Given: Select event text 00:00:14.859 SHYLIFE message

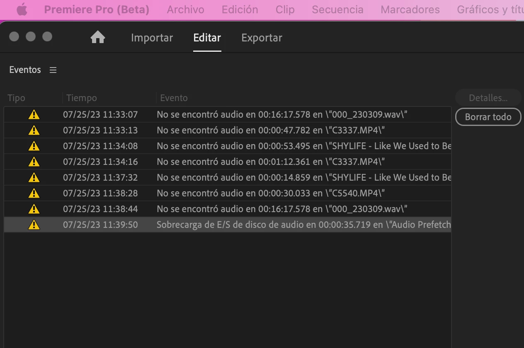Looking at the screenshot, I should click(x=304, y=177).
